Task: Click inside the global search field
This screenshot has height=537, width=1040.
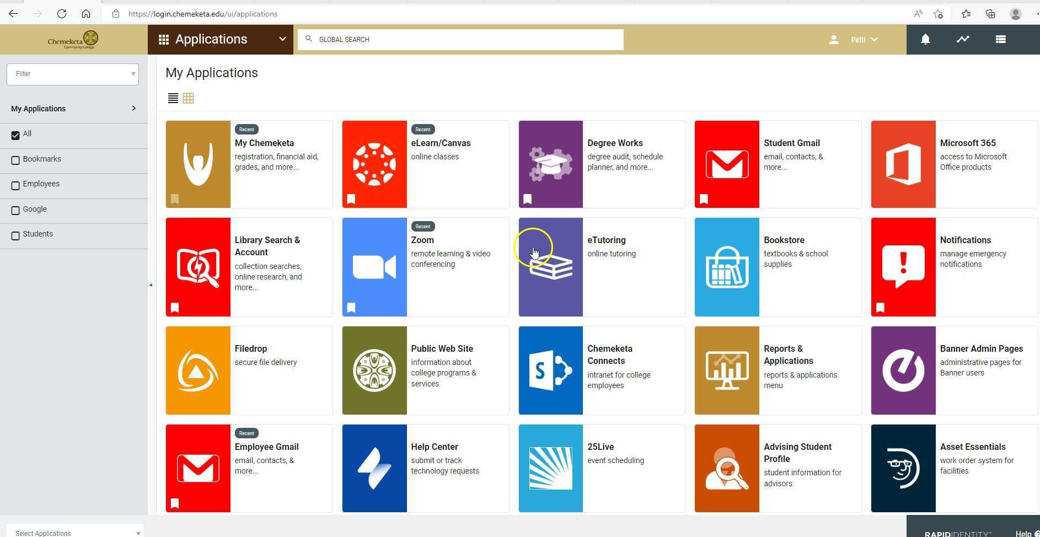Action: [460, 39]
